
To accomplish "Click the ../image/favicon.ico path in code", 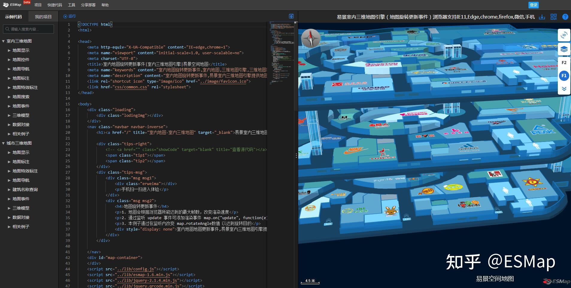I will [x=223, y=81].
